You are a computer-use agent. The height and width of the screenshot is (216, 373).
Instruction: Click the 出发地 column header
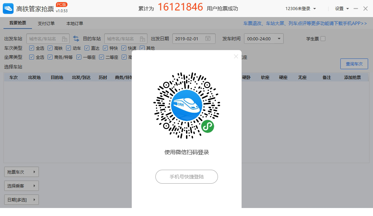[34, 78]
